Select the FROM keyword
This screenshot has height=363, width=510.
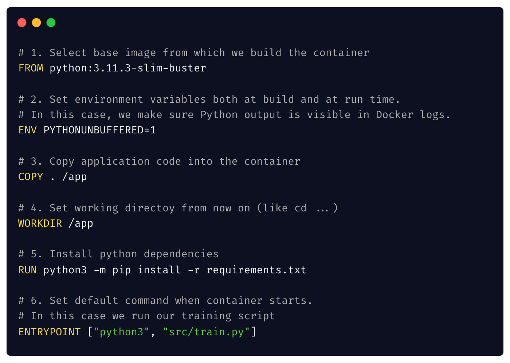[31, 68]
